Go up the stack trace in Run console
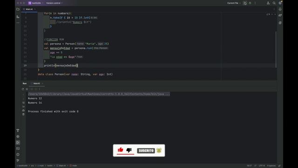 click(23, 94)
